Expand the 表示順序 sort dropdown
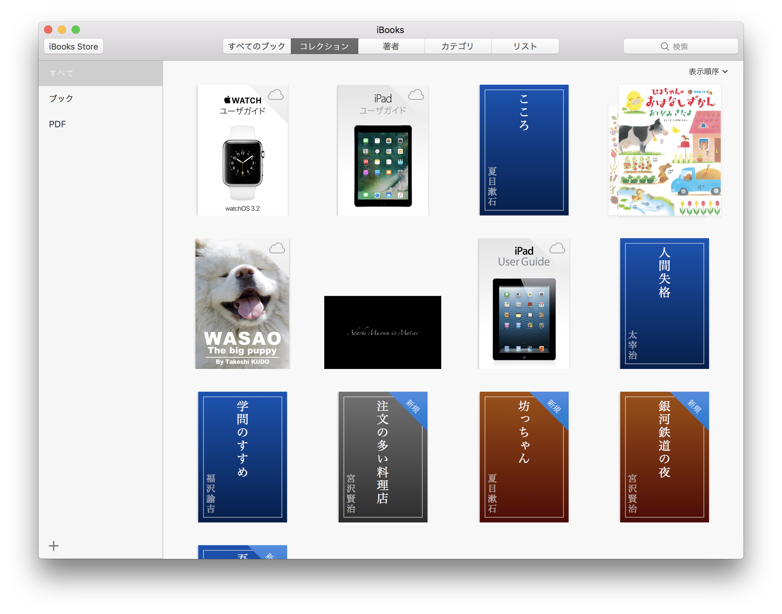The width and height of the screenshot is (782, 614). pyautogui.click(x=708, y=72)
